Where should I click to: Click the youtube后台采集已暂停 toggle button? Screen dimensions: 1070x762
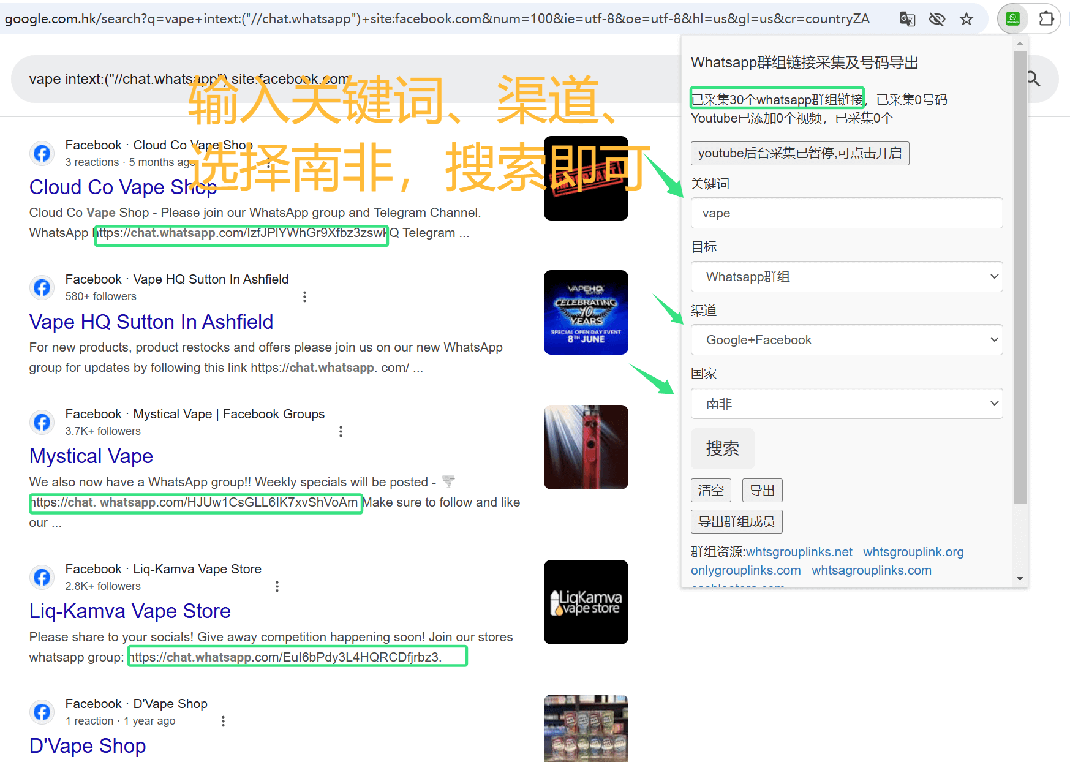[800, 153]
